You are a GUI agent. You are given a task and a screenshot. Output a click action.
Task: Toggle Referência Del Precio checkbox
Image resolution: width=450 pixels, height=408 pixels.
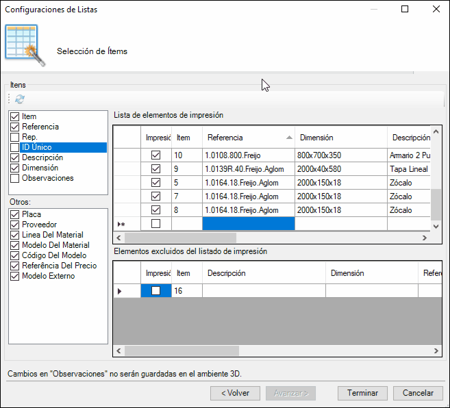click(x=14, y=266)
